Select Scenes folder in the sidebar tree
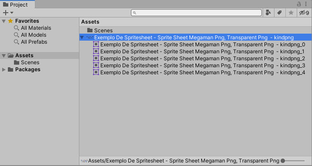The width and height of the screenshot is (312, 166). 30,62
